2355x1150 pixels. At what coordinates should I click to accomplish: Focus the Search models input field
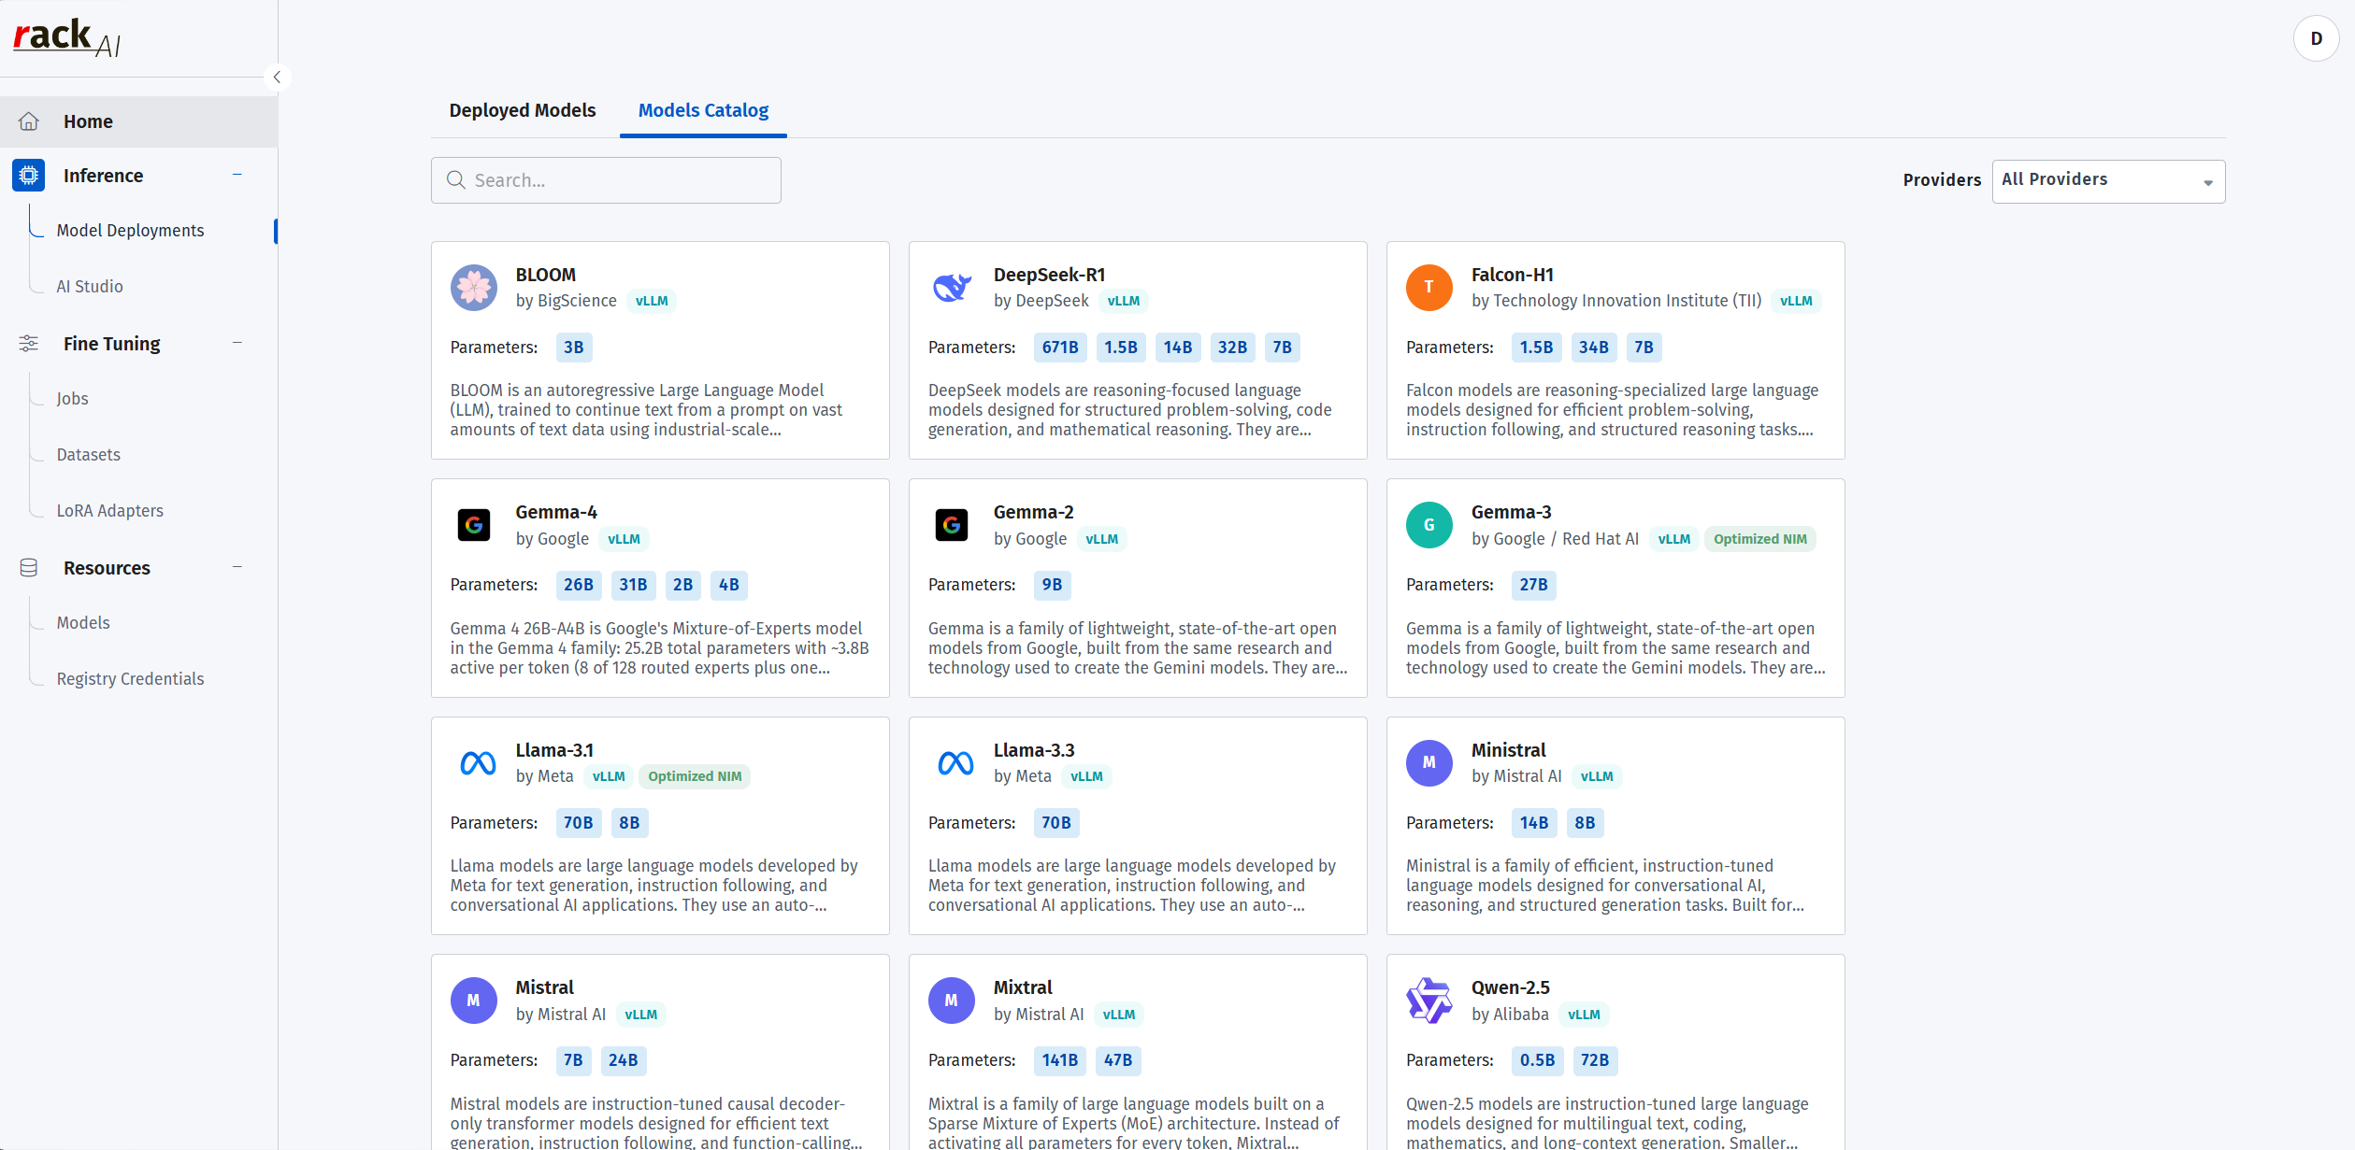click(606, 180)
